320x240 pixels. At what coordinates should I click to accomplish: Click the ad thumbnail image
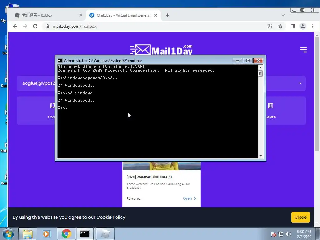point(162,166)
